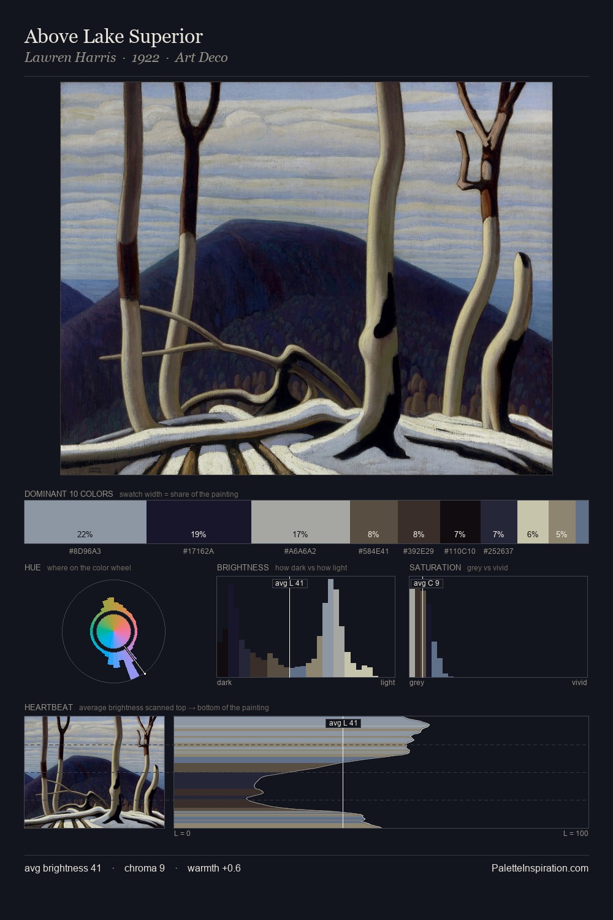Image resolution: width=613 pixels, height=920 pixels.
Task: Click the hex code #110C10
Action: [460, 551]
